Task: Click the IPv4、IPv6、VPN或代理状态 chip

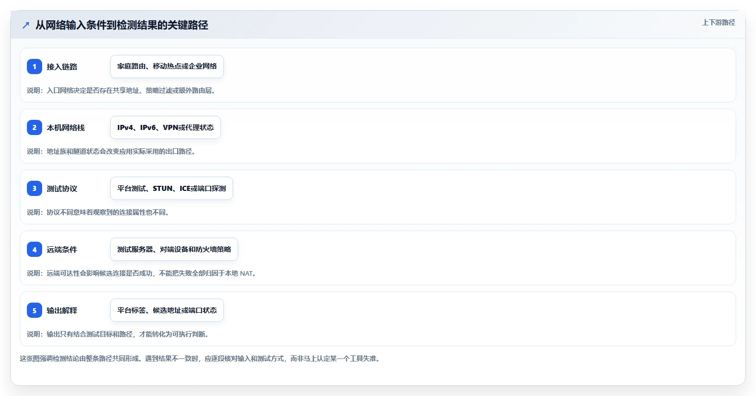Action: (x=166, y=127)
